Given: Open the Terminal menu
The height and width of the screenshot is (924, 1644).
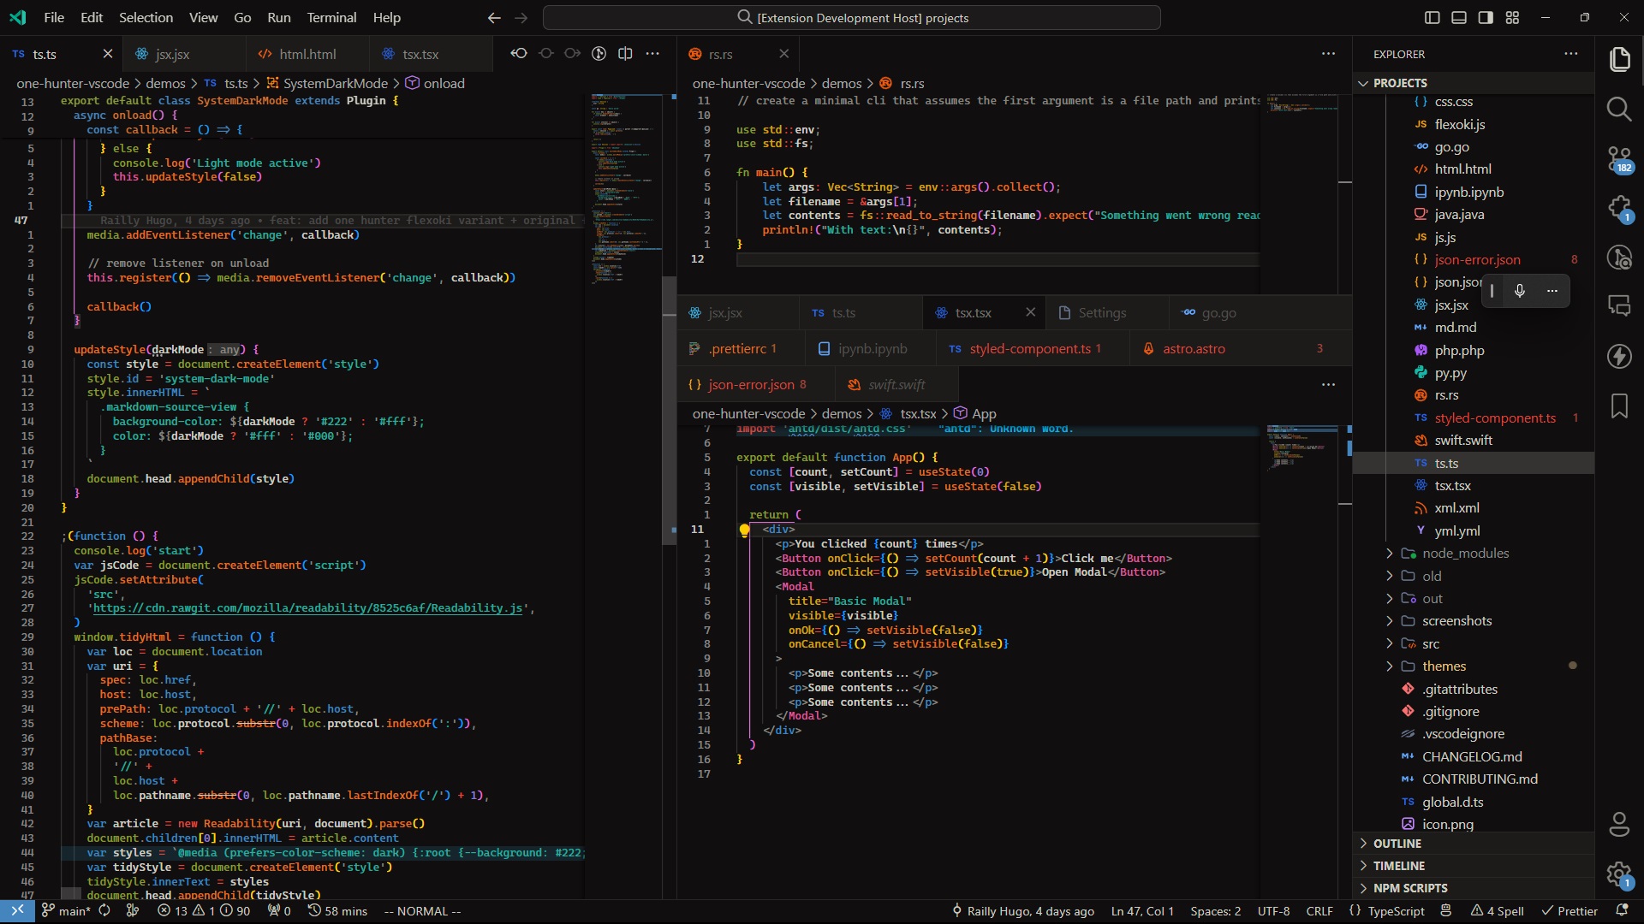Looking at the screenshot, I should pyautogui.click(x=331, y=17).
